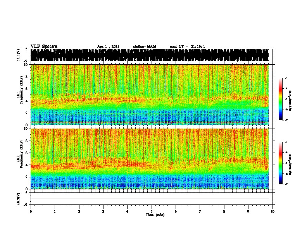Click the ch.2 "Frequency (kHz)" axis label
The width and height of the screenshot is (307, 237).
[21, 154]
